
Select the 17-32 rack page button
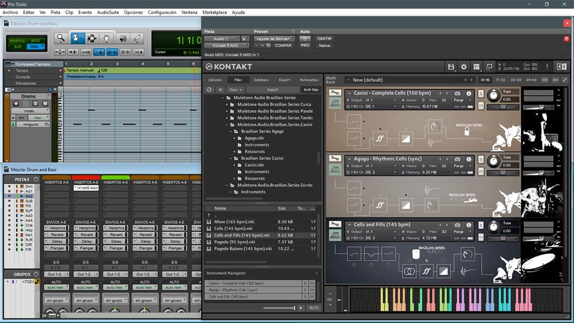click(x=500, y=80)
